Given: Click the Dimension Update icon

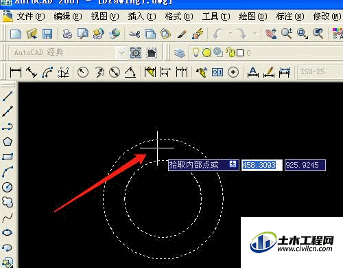Looking at the screenshot, I should point(285,72).
